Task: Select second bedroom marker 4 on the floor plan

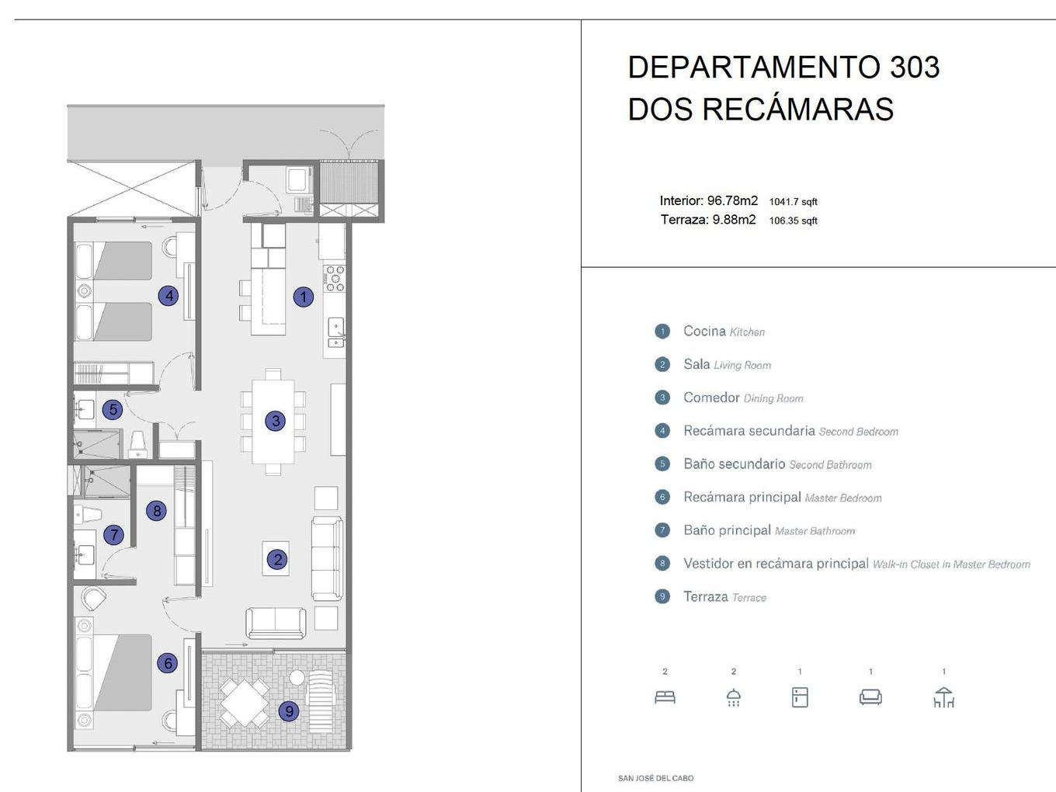Action: 168,295
